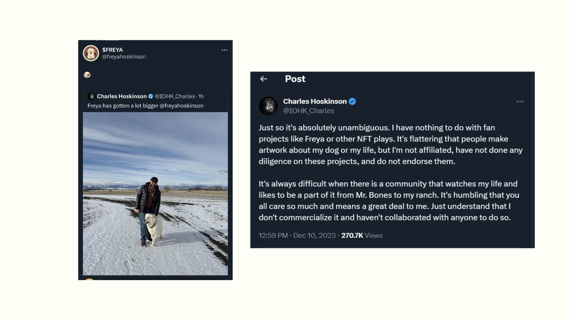This screenshot has height=320, width=570.
Task: Click the small avatar in the quoted post
Action: 91,96
